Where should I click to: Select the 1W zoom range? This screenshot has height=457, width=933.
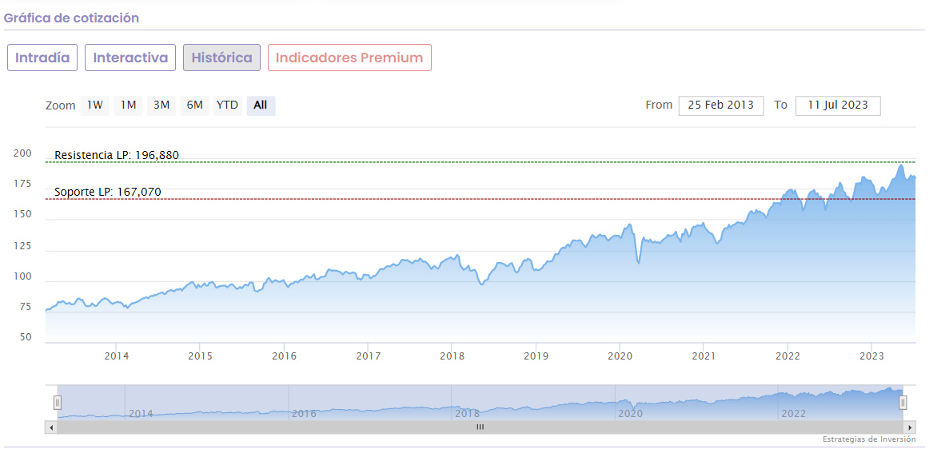coord(95,105)
